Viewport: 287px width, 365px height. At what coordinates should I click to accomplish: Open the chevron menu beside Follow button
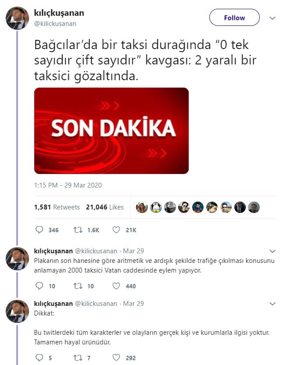[x=273, y=18]
